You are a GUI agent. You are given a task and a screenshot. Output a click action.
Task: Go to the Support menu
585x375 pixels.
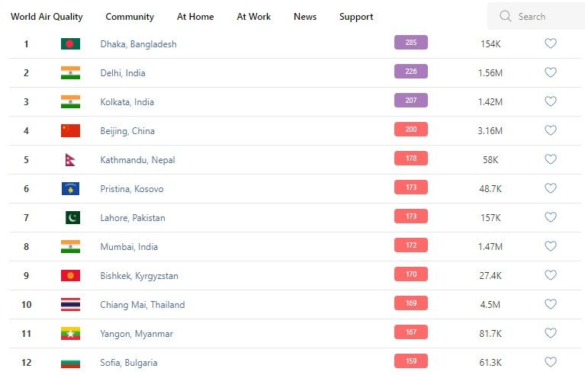click(x=356, y=17)
